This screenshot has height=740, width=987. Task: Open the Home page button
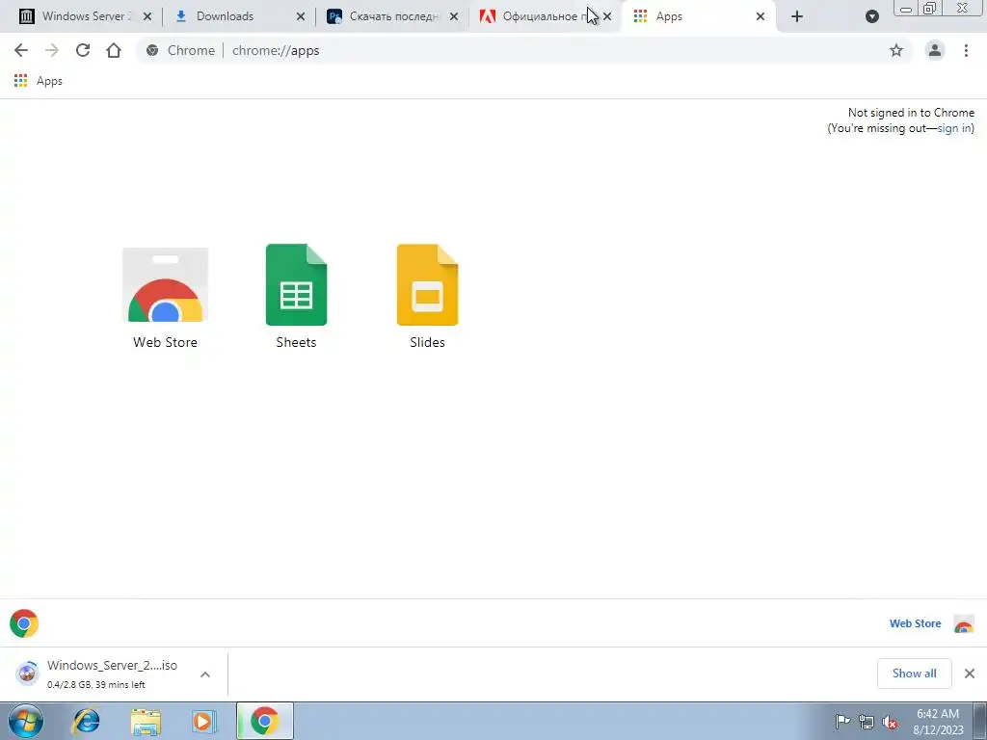pos(114,50)
